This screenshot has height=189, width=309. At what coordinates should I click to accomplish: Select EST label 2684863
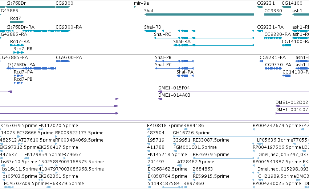[203, 169]
